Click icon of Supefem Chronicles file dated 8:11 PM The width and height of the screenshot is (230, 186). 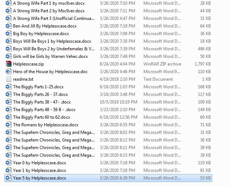tap(8, 148)
